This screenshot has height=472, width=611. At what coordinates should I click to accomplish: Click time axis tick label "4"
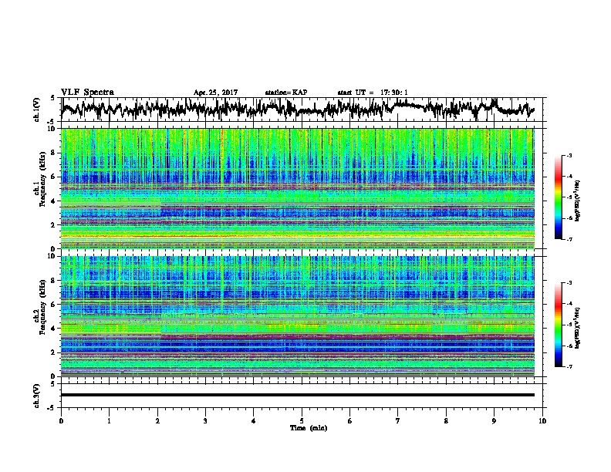point(254,421)
